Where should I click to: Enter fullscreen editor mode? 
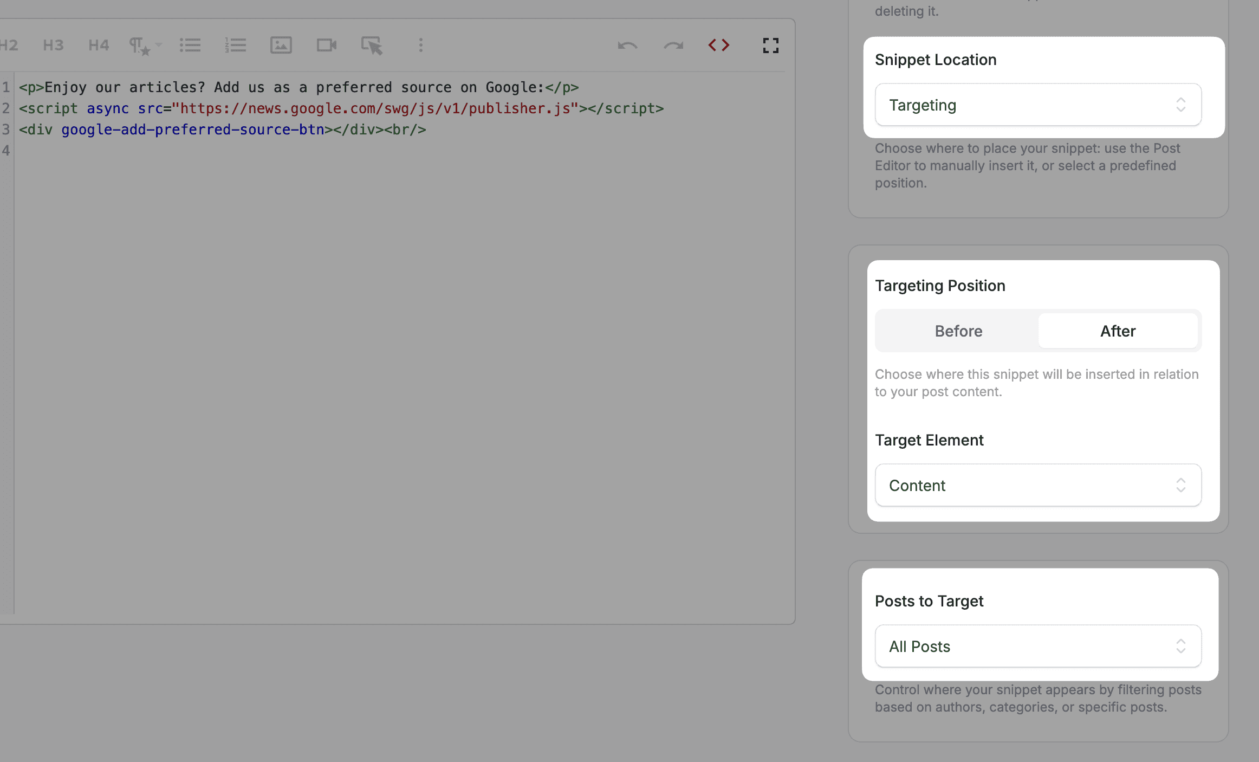point(770,46)
